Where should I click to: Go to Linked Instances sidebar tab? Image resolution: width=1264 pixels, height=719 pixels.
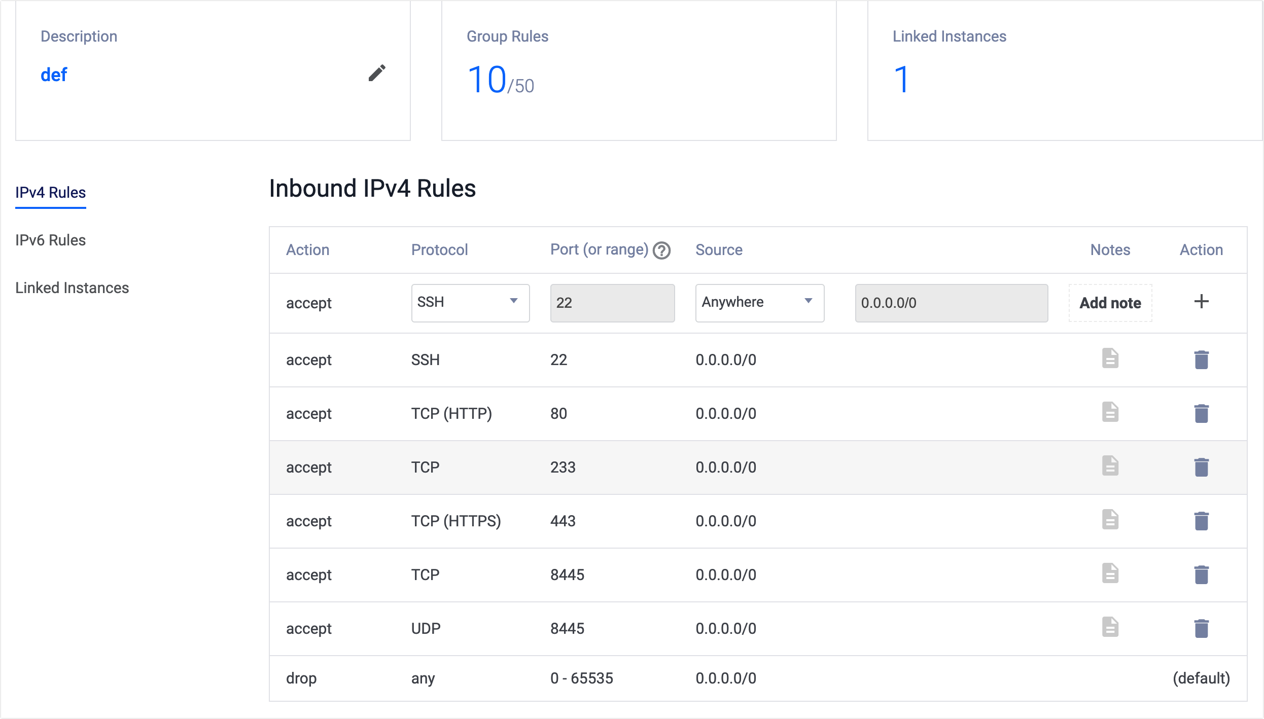point(72,288)
